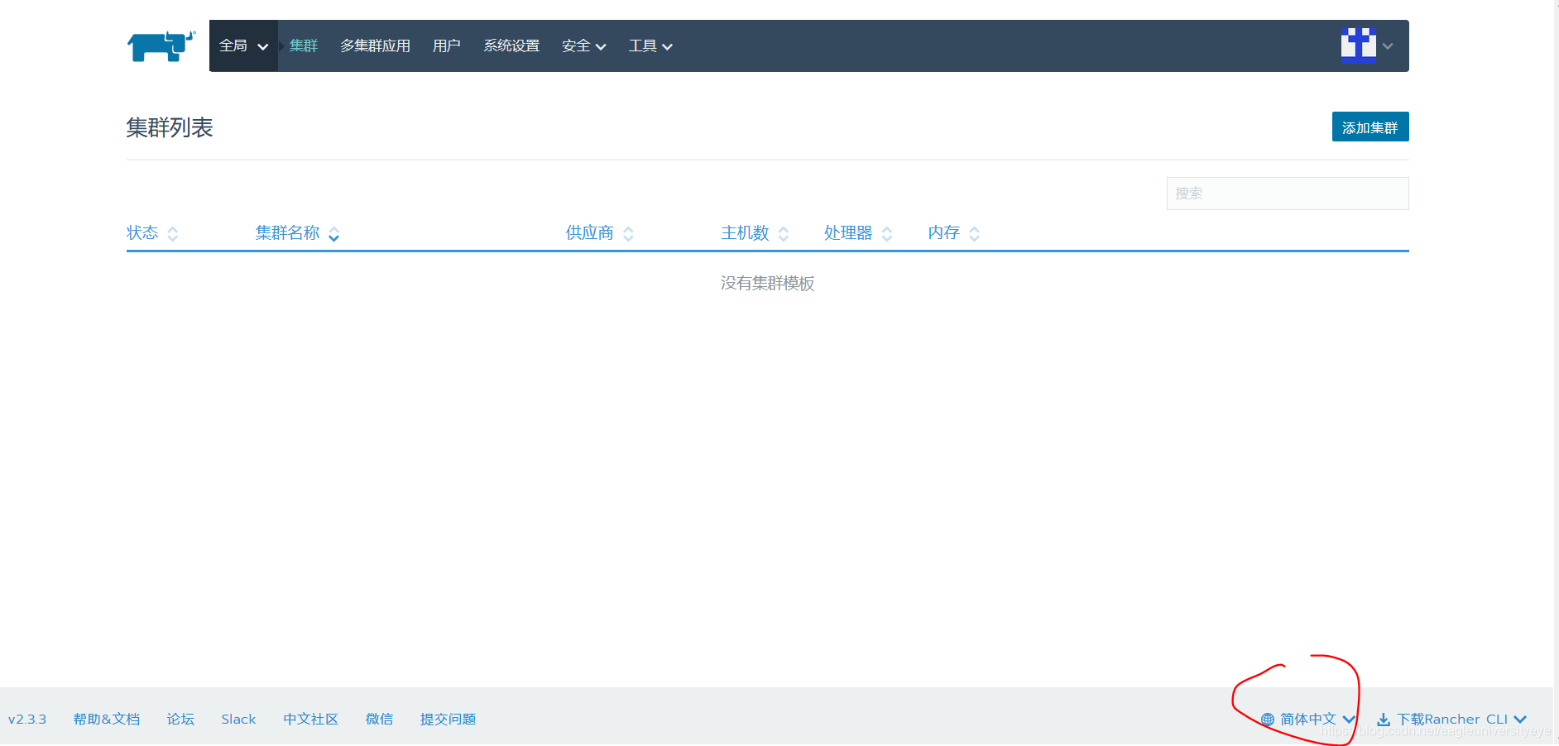Open the user avatar menu
This screenshot has width=1559, height=746.
[x=1359, y=45]
